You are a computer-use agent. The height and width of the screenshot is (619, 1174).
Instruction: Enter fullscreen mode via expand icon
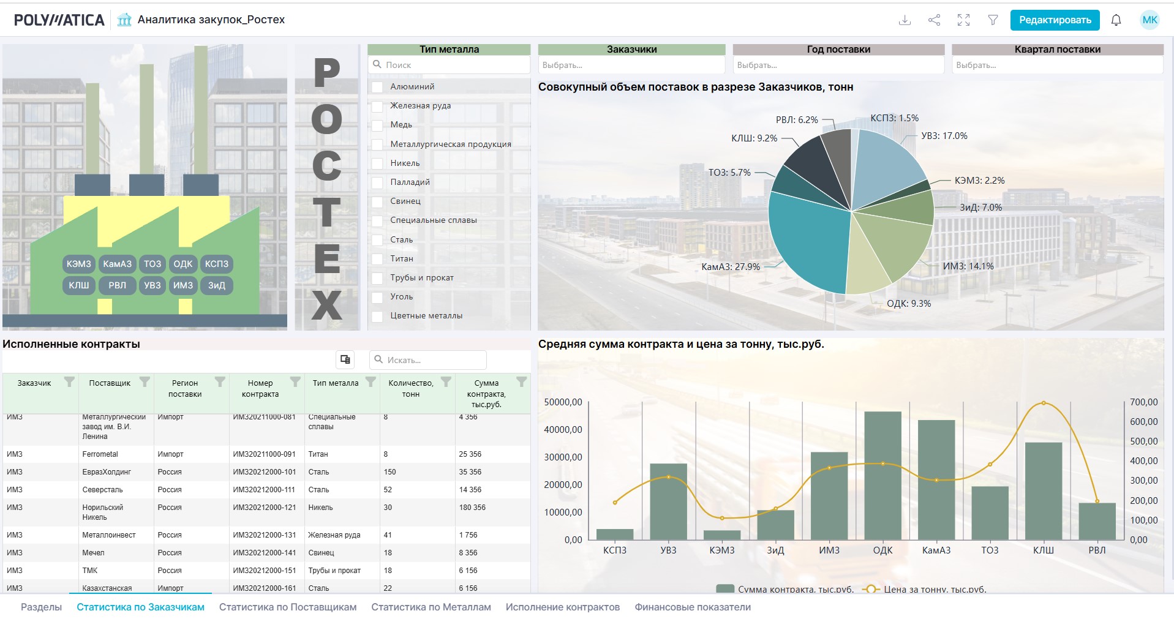[x=963, y=20]
